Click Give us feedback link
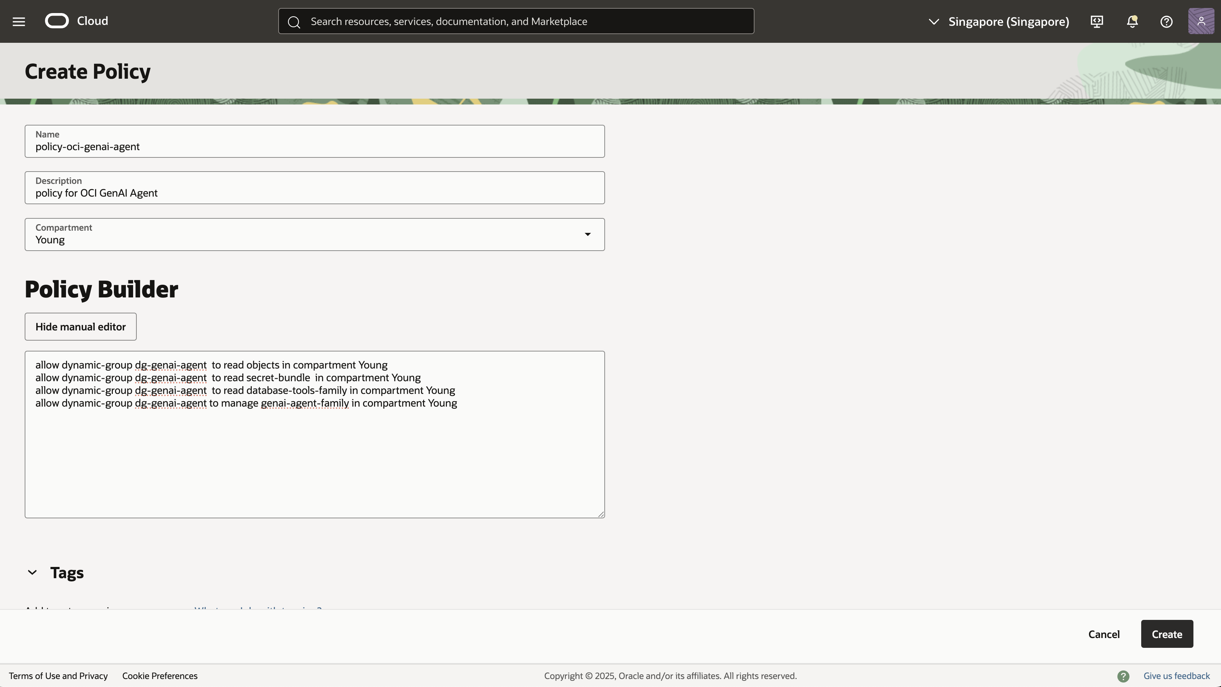1221x687 pixels. pyautogui.click(x=1176, y=676)
